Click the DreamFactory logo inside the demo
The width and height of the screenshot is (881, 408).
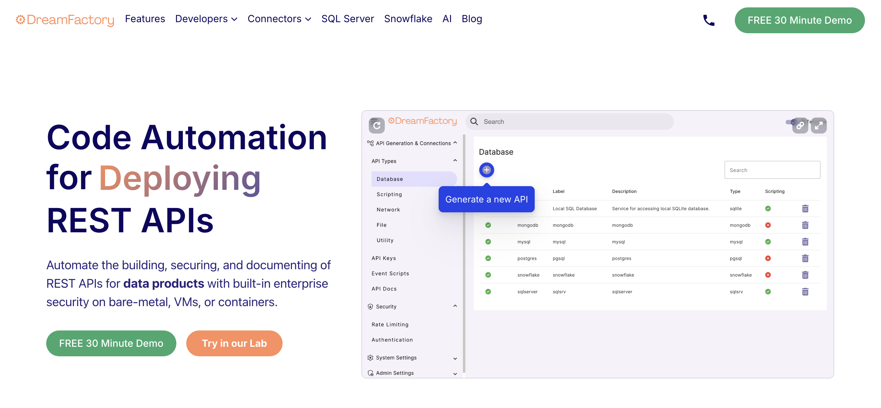coord(422,121)
